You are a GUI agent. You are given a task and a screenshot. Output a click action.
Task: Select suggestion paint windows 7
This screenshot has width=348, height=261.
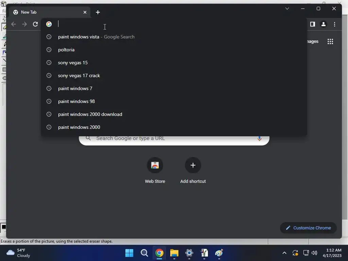coord(174,88)
